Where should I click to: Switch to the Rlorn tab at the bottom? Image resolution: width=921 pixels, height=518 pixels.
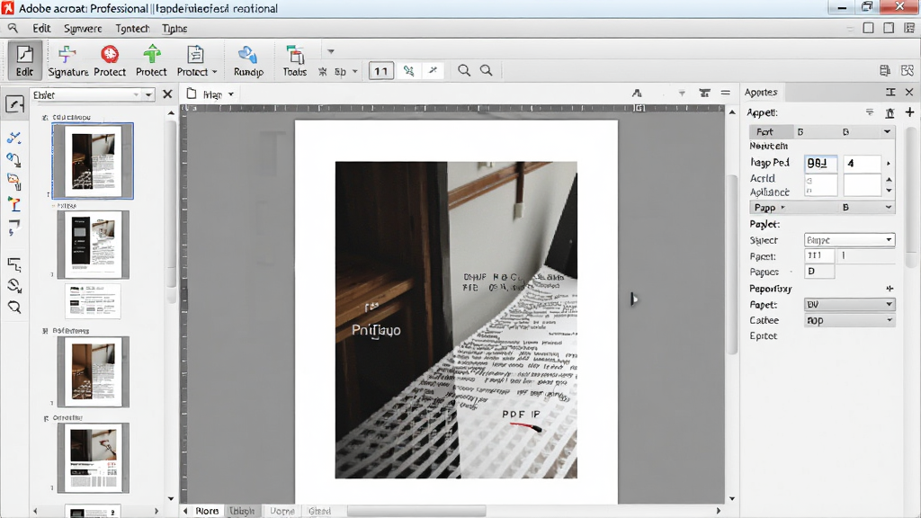[207, 511]
